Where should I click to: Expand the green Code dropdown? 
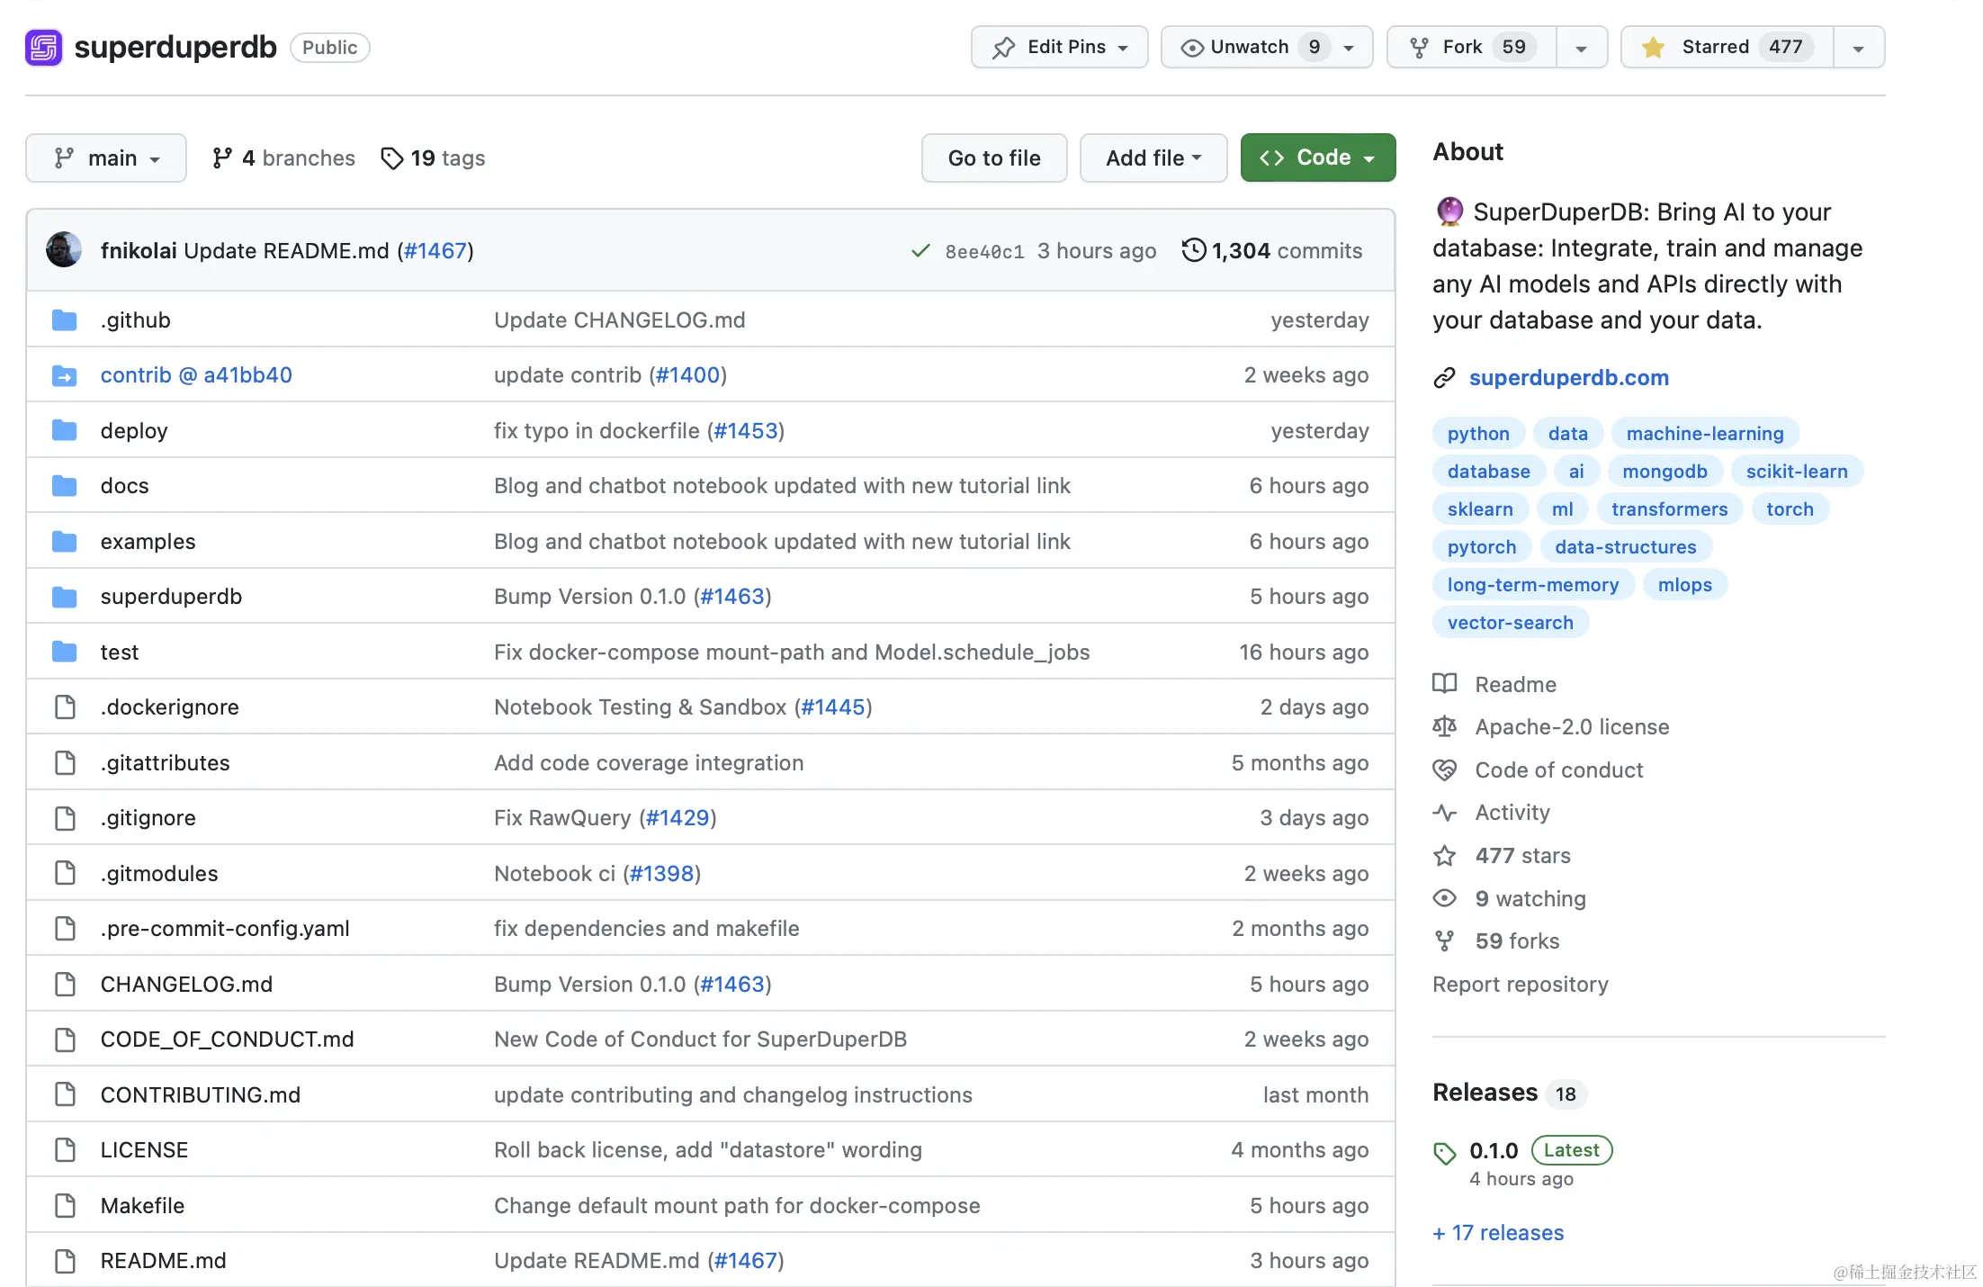(x=1318, y=158)
